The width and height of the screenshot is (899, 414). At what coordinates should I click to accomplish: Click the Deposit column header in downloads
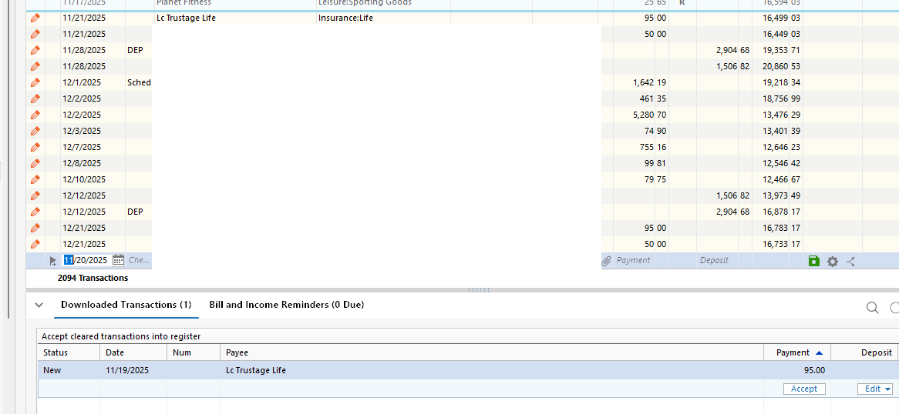864,352
